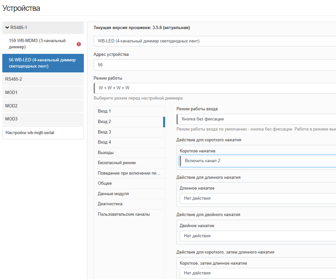
Task: Select 159 WB-MDM3 dimmer device
Action: (37, 44)
